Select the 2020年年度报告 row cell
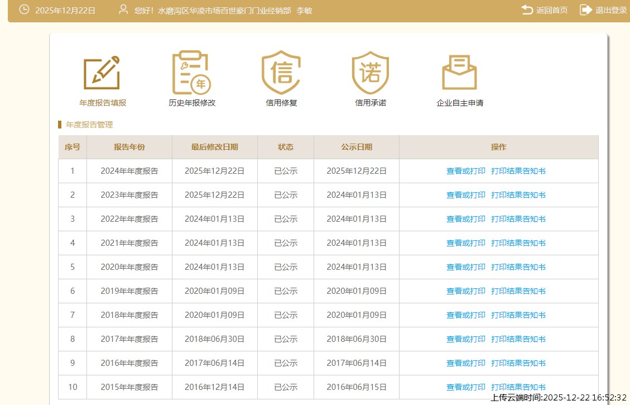The image size is (630, 405). [x=129, y=268]
